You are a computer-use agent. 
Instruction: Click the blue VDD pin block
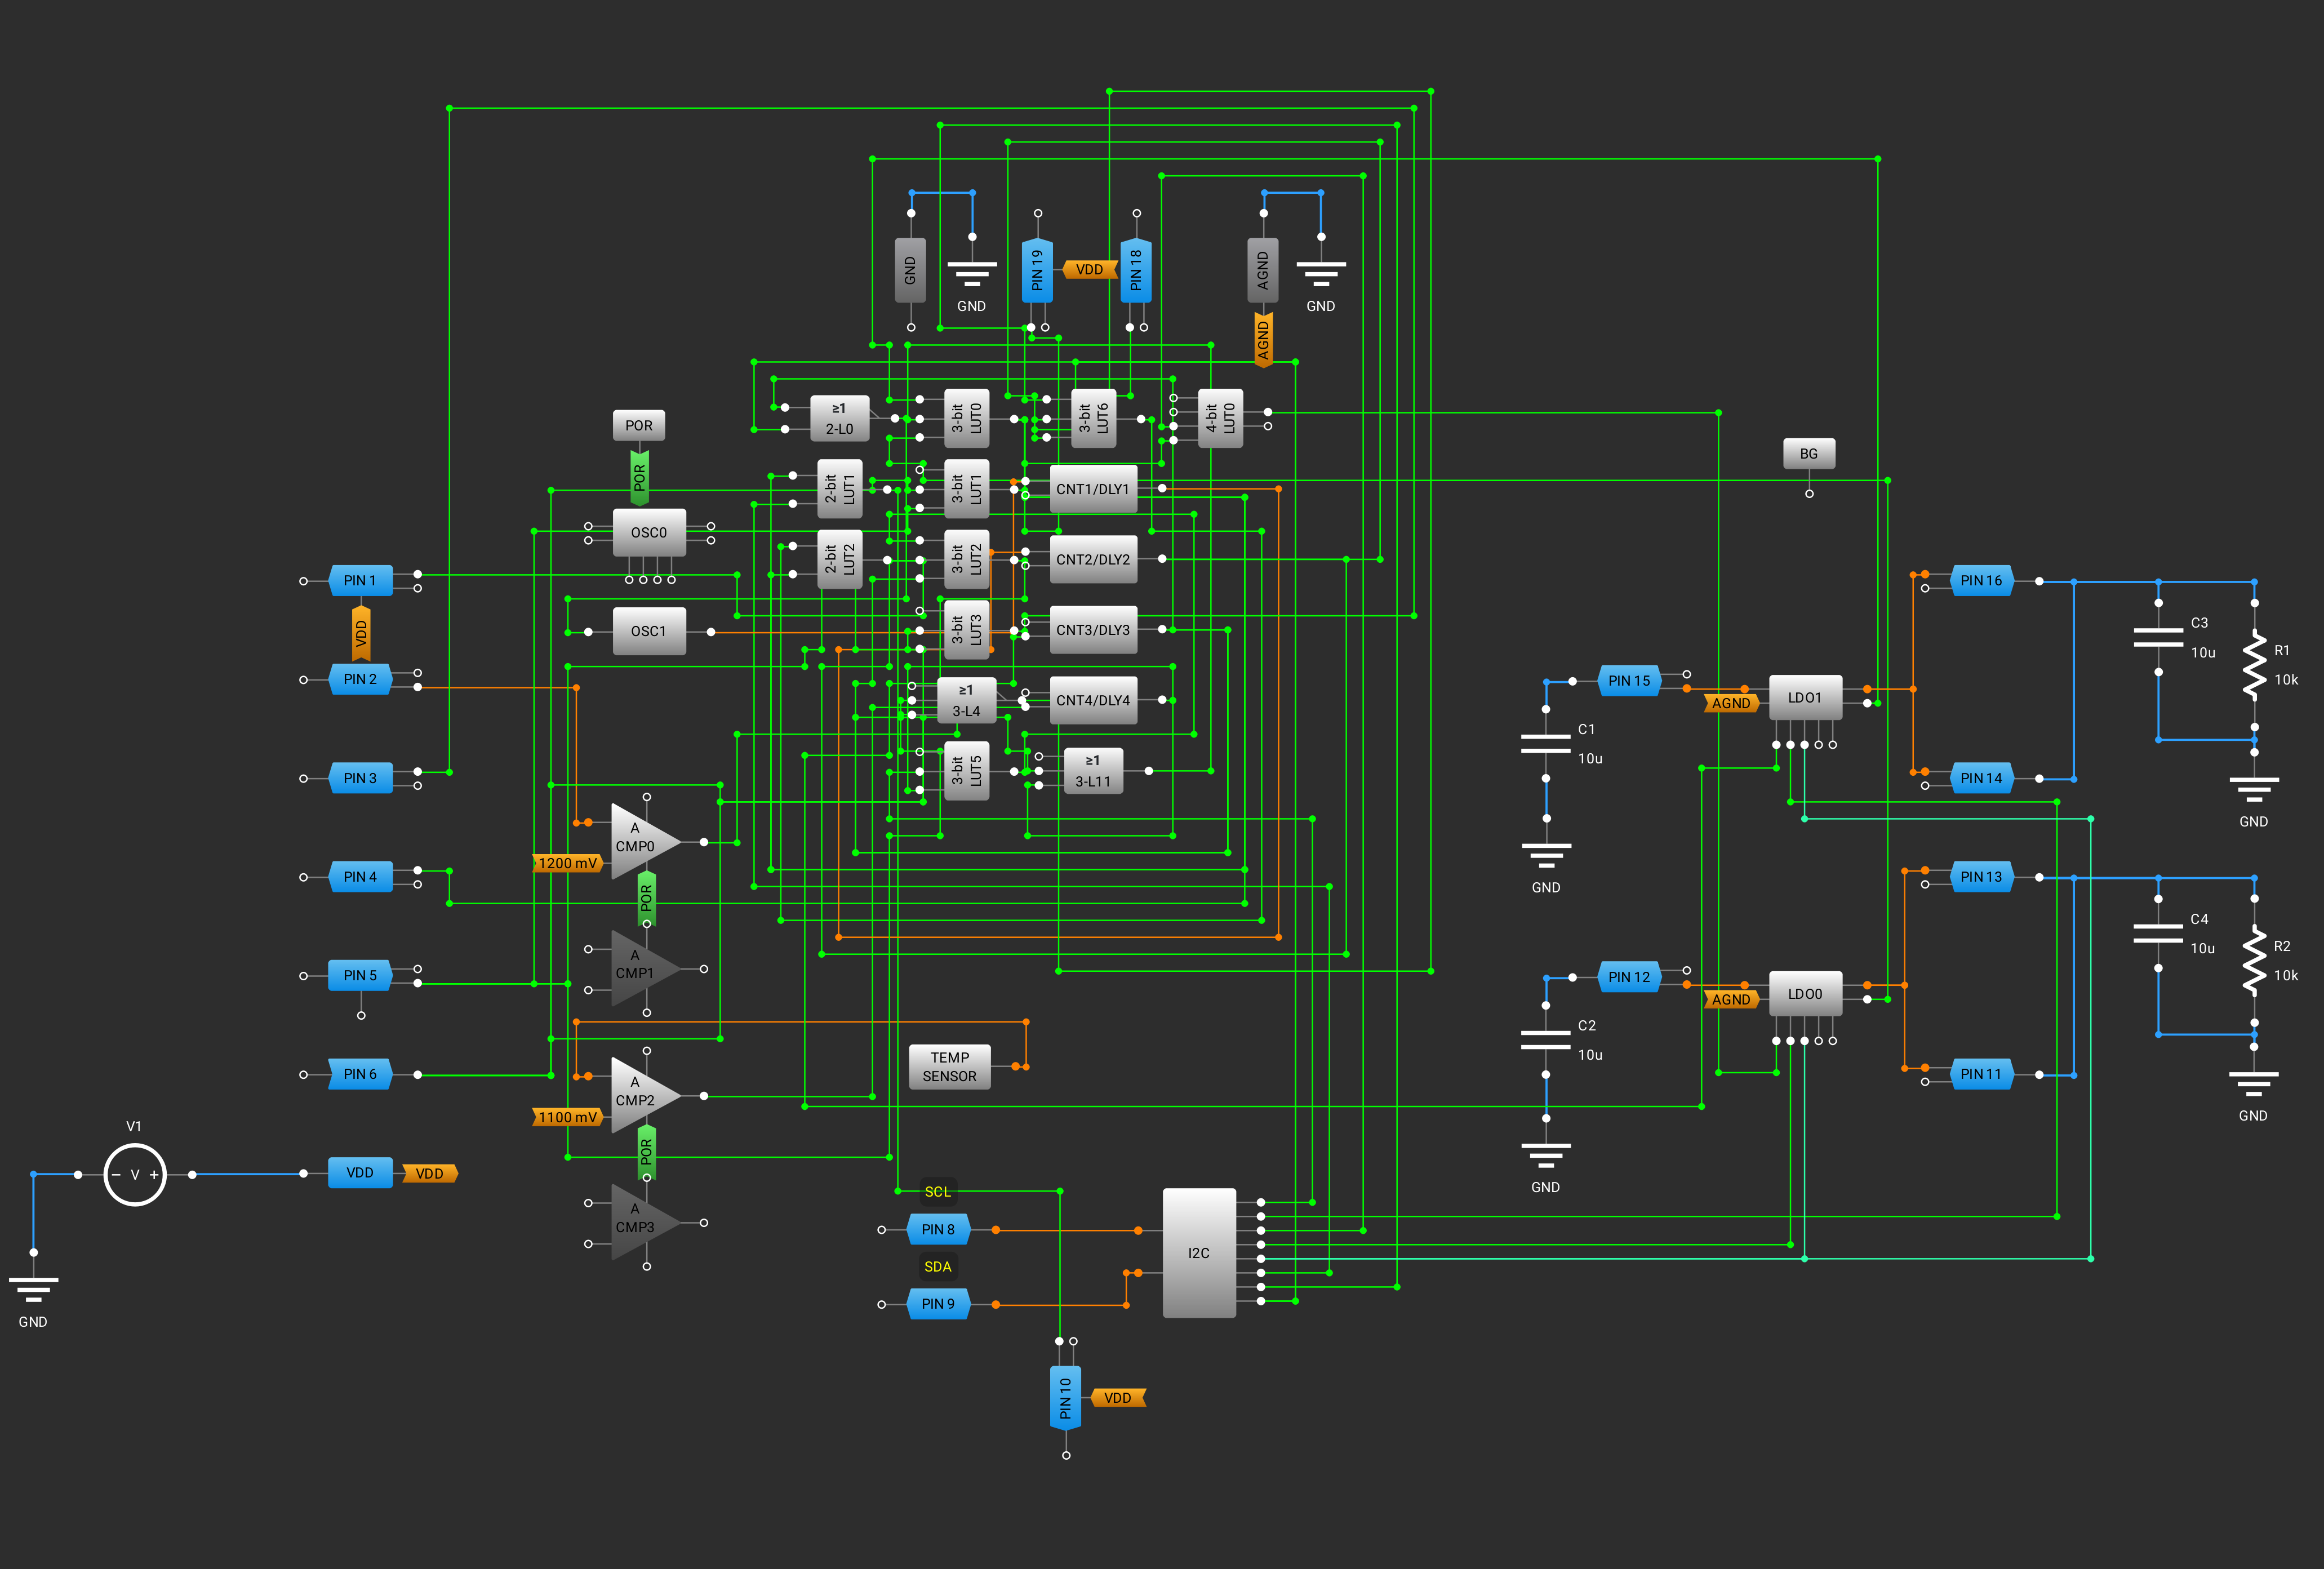(x=359, y=1173)
